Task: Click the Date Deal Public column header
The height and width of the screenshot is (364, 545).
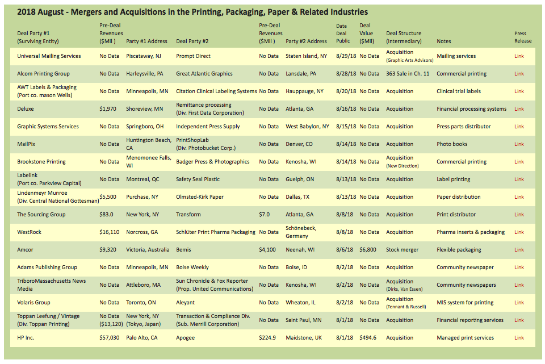Action: click(342, 33)
